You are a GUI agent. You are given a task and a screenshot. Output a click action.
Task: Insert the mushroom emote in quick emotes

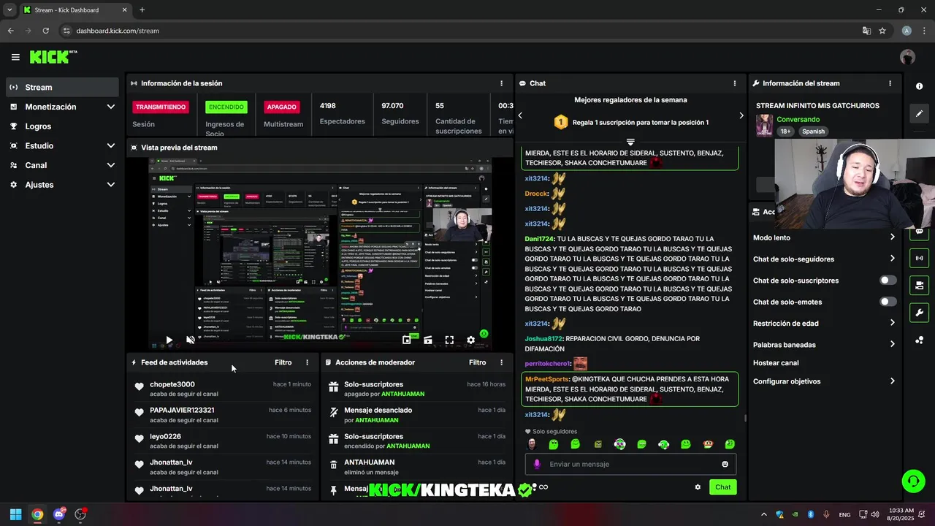pyautogui.click(x=707, y=444)
